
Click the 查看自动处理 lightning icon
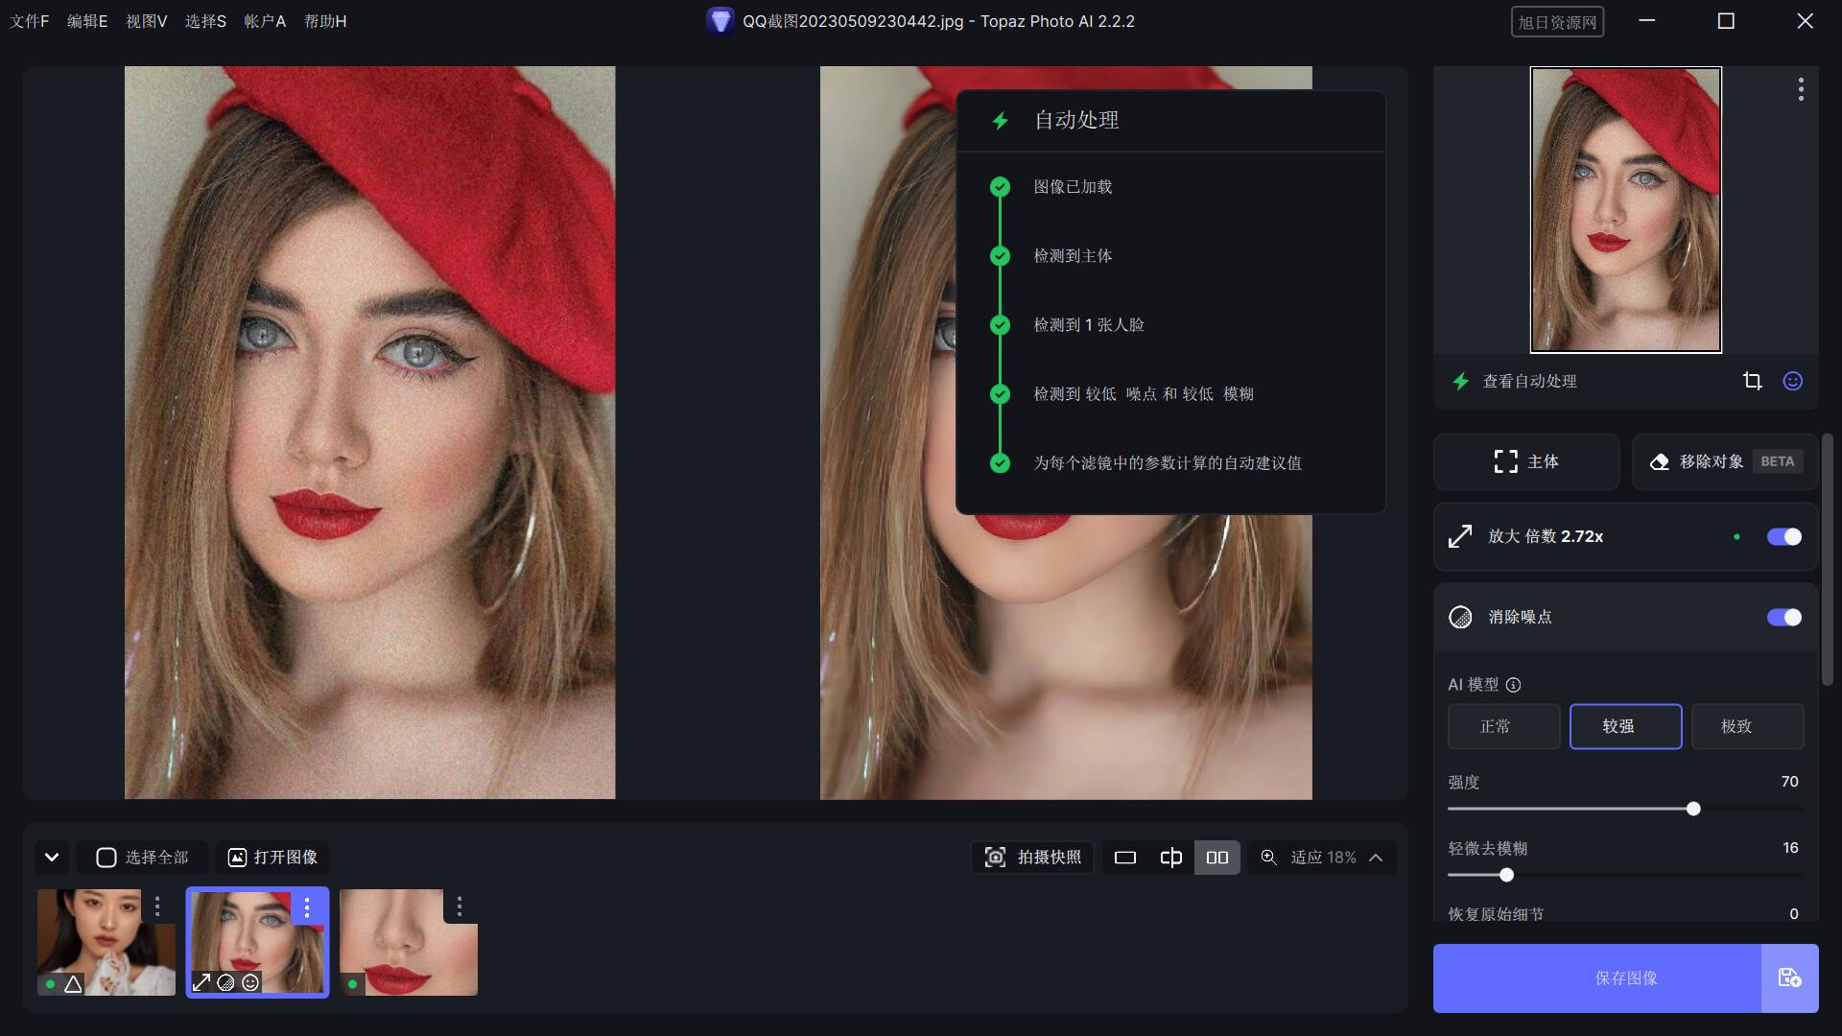coord(1460,382)
